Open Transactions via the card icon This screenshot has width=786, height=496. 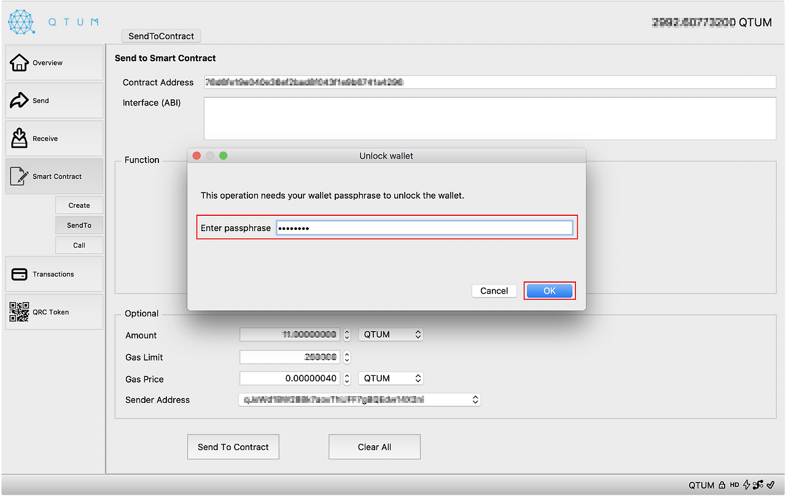(19, 274)
